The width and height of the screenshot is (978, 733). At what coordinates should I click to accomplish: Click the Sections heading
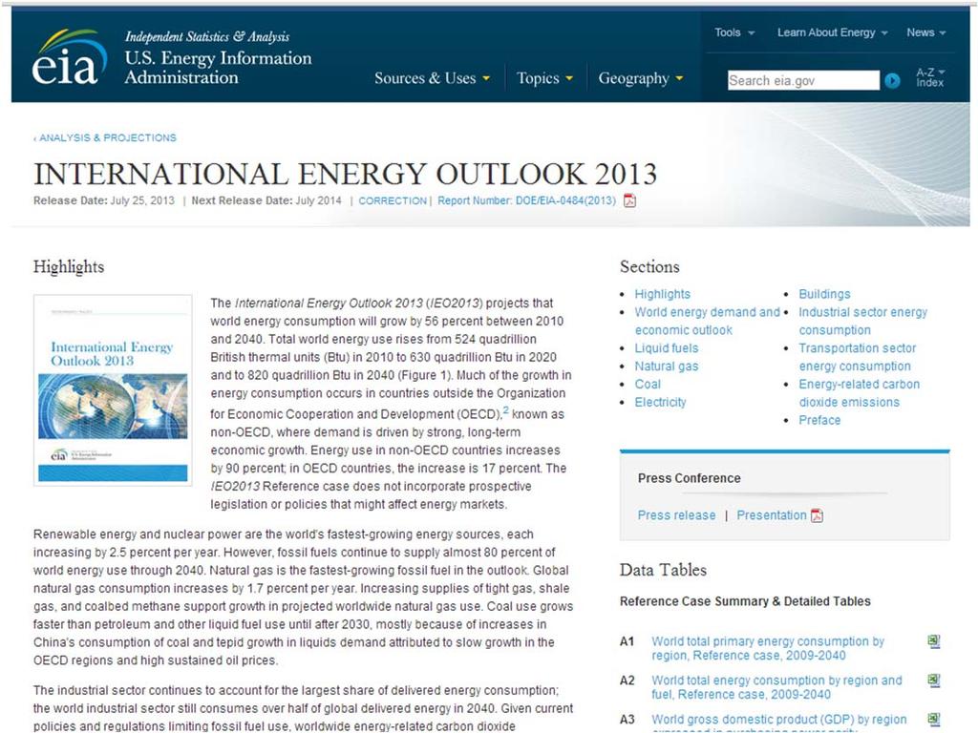(x=649, y=267)
